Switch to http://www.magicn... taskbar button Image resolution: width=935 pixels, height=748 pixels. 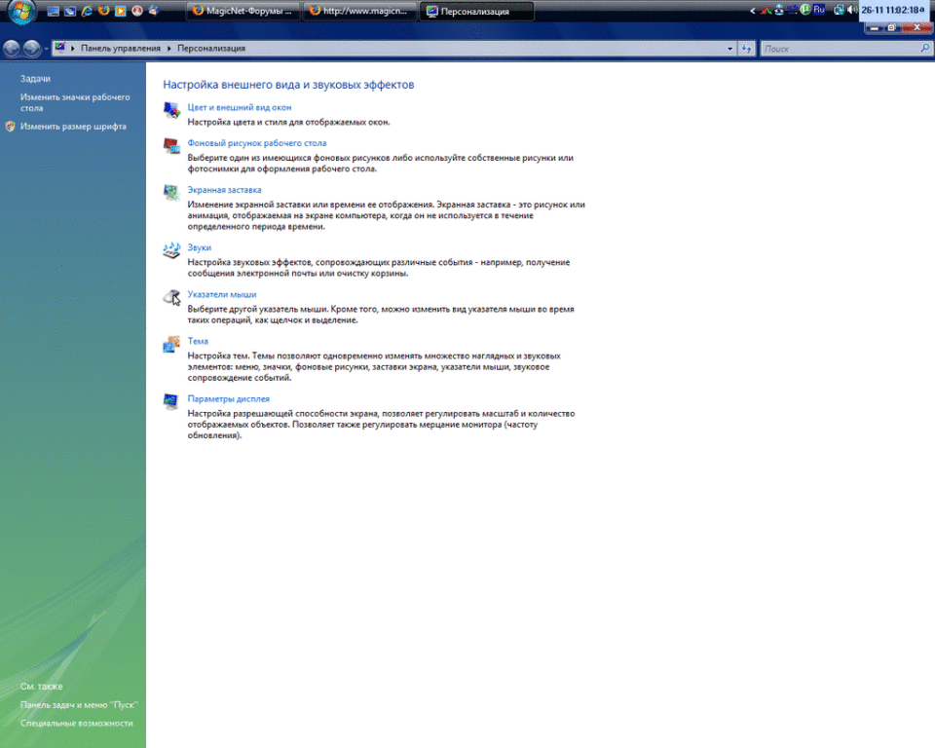359,11
